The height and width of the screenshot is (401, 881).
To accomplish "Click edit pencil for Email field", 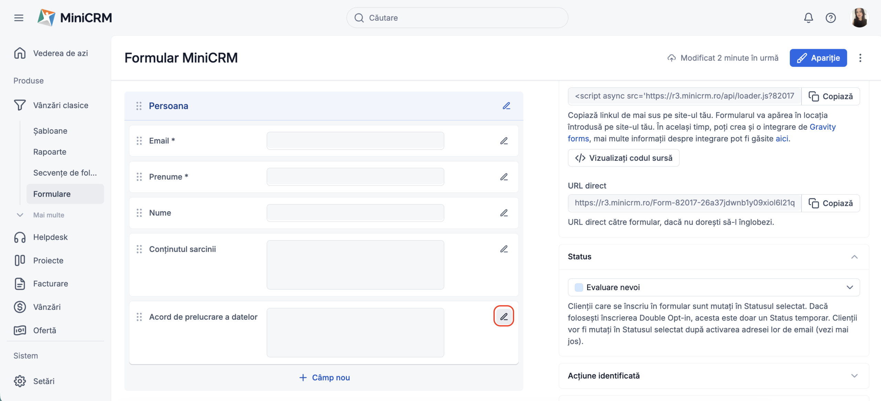I will [504, 141].
